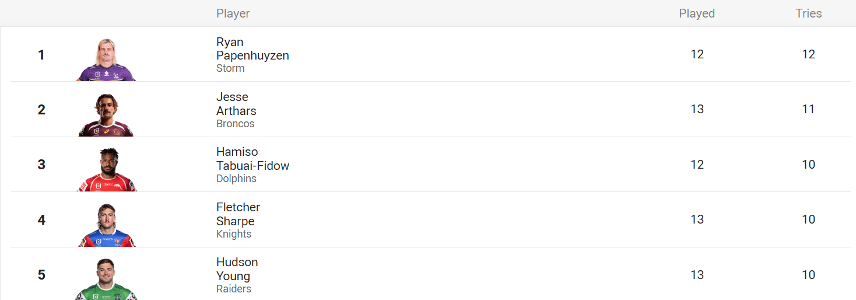Click the Dolphins team label
This screenshot has width=856, height=300.
point(236,179)
